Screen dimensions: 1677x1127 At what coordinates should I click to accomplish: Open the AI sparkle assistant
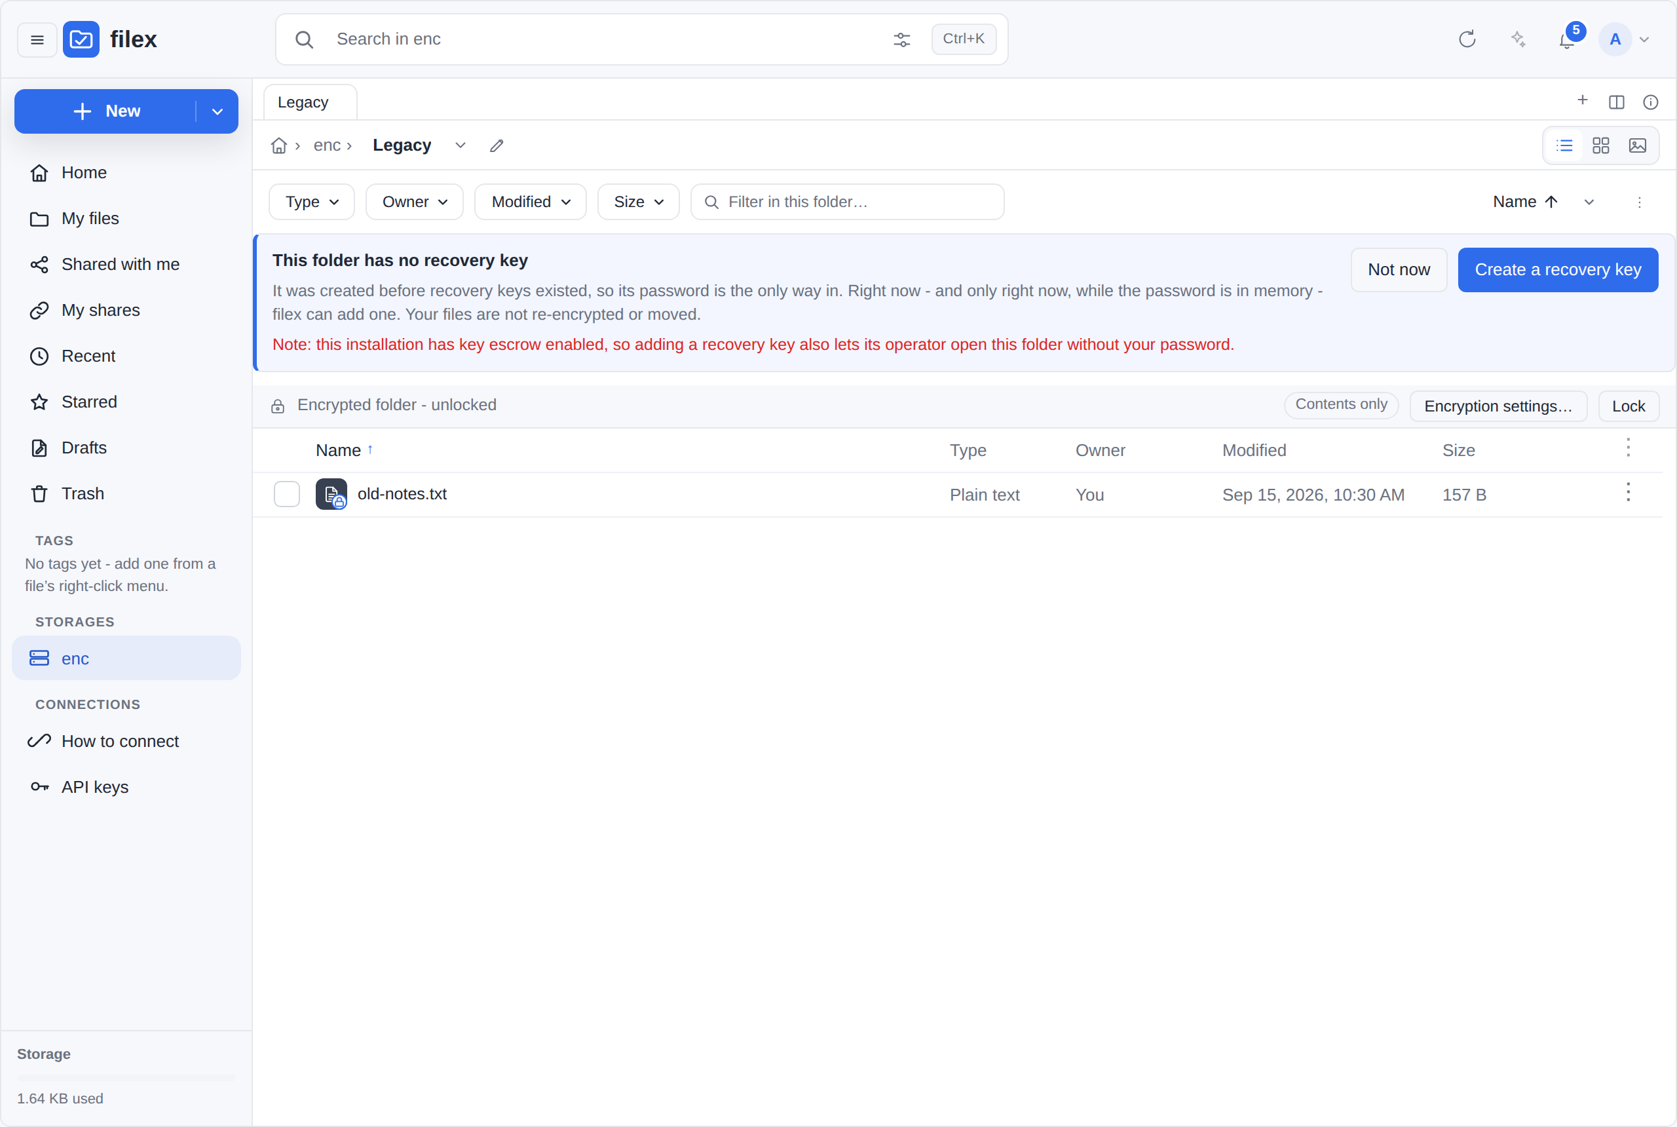click(1518, 39)
